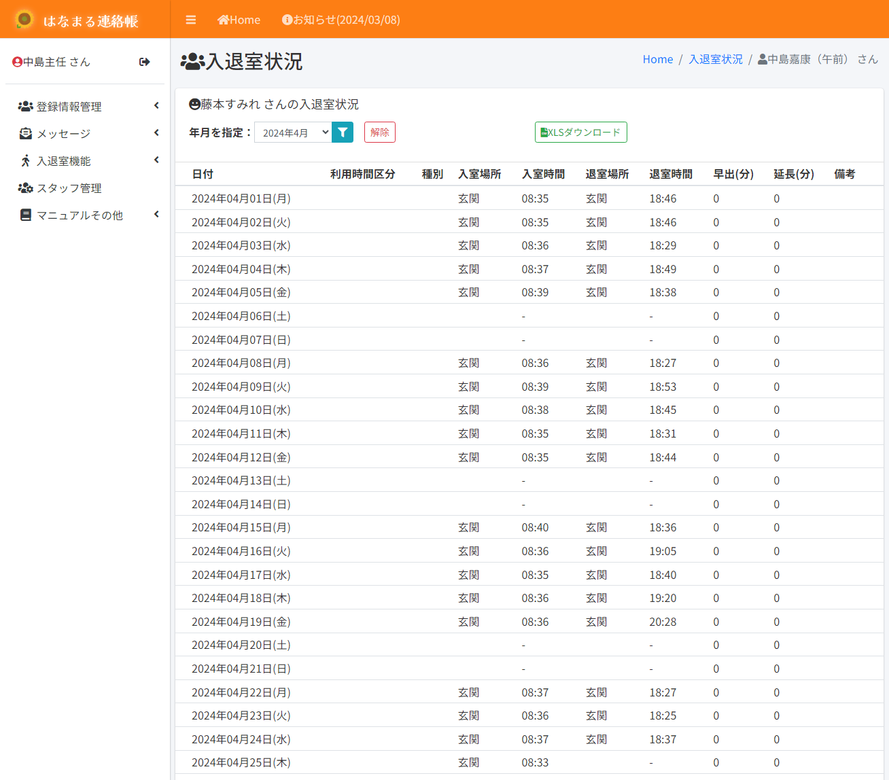Image resolution: width=889 pixels, height=780 pixels.
Task: Click entry time 08:40 on 04月15日
Action: click(x=536, y=528)
